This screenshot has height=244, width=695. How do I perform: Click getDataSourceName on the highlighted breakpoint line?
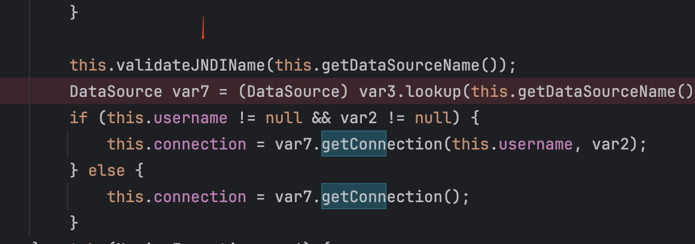pos(596,91)
